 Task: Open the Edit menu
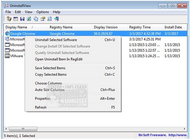(x=18, y=12)
